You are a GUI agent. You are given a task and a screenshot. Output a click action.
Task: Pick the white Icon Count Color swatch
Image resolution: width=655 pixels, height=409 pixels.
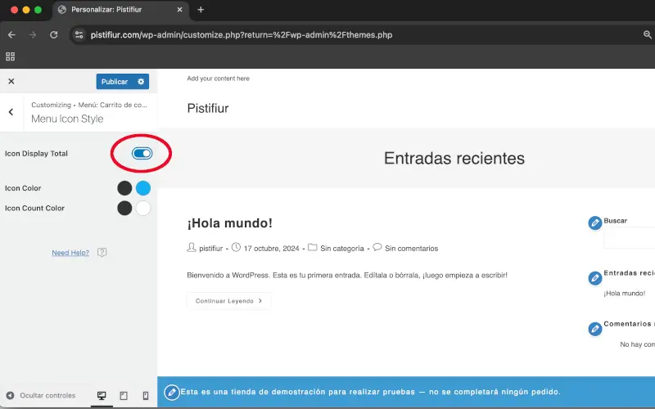point(142,208)
